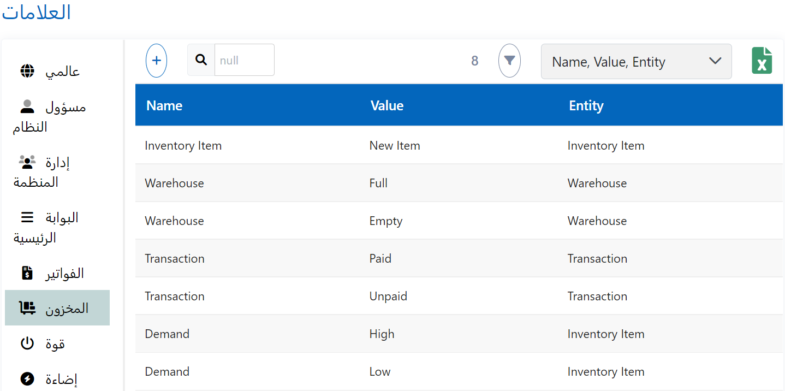This screenshot has height=391, width=785.
Task: Click the magnifying glass search icon
Action: click(201, 60)
